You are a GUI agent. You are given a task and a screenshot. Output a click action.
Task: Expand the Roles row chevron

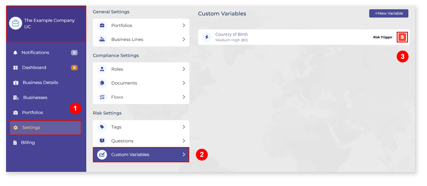(184, 69)
